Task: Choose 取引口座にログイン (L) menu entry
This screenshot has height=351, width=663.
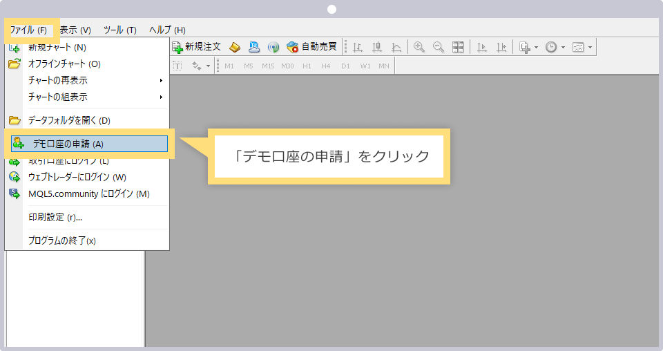Action: [x=87, y=162]
